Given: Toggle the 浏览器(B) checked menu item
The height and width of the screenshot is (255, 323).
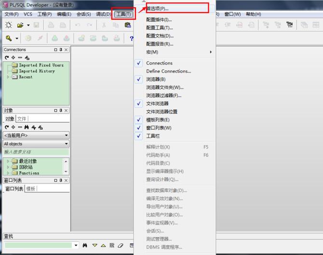Looking at the screenshot, I should pos(156,79).
